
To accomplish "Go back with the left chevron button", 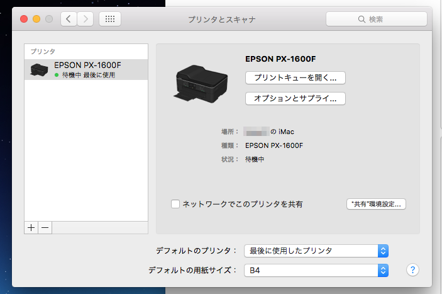I will click(x=69, y=19).
